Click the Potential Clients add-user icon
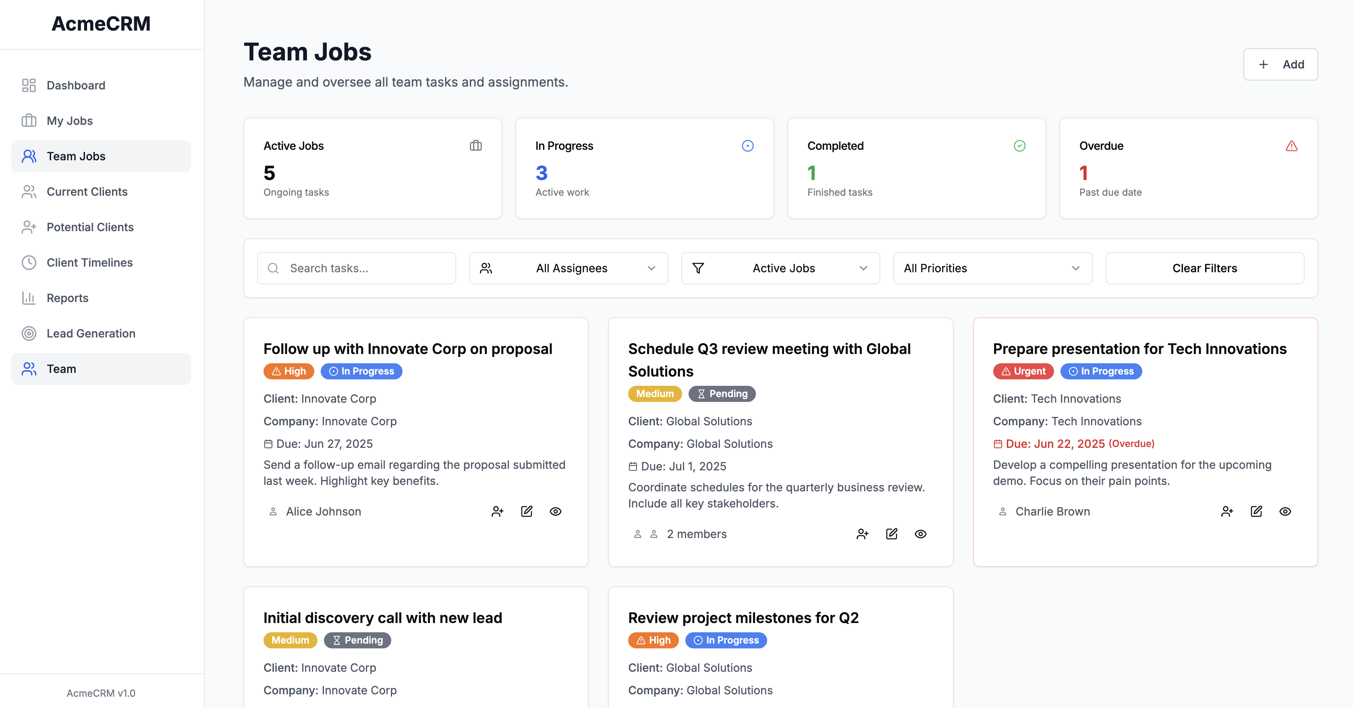Viewport: 1353px width, 708px height. tap(29, 227)
